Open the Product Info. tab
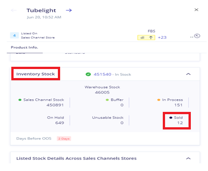Viewport: 208px width, 171px height. click(24, 47)
